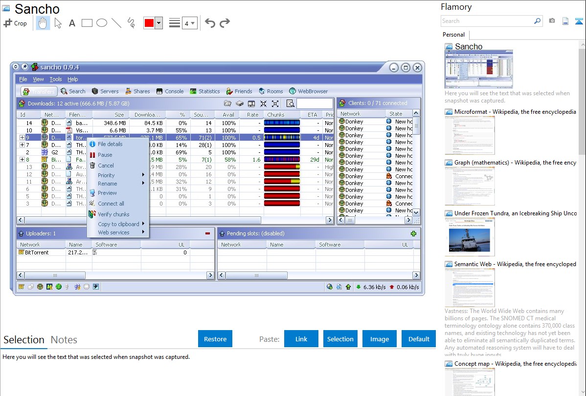Image resolution: width=586 pixels, height=396 pixels.
Task: Choose the freehand squiggle drawing tool
Action: [x=131, y=23]
